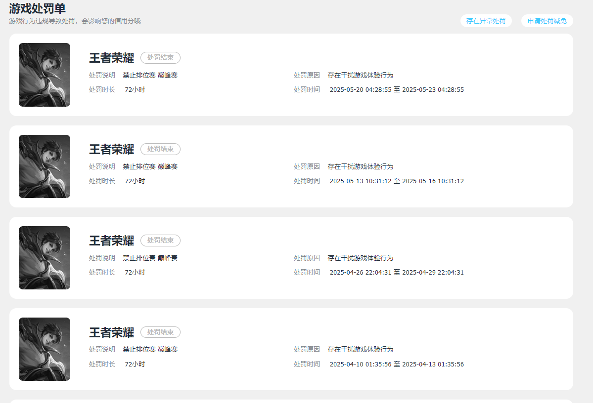This screenshot has height=403, width=593.
Task: Select 王者荣耀 title in the 2025-04-10 card
Action: pyautogui.click(x=112, y=332)
